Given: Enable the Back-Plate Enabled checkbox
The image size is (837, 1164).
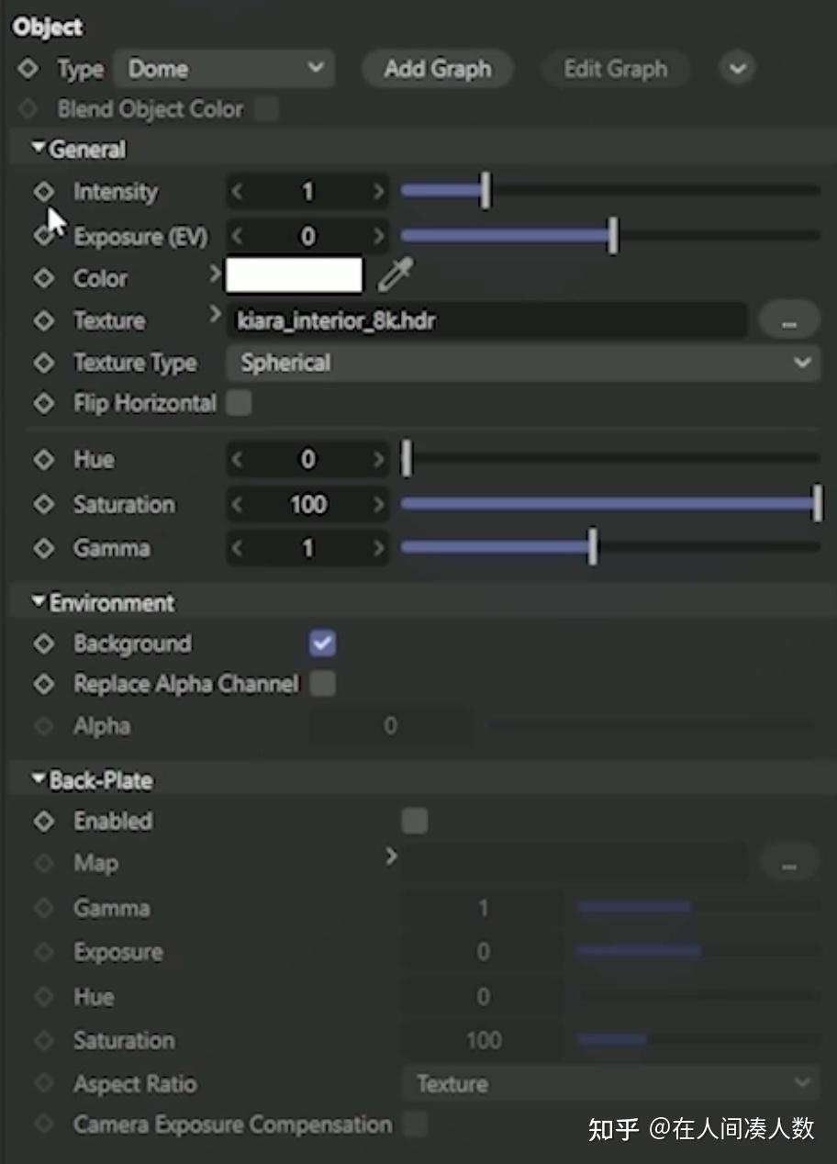Looking at the screenshot, I should pos(414,821).
